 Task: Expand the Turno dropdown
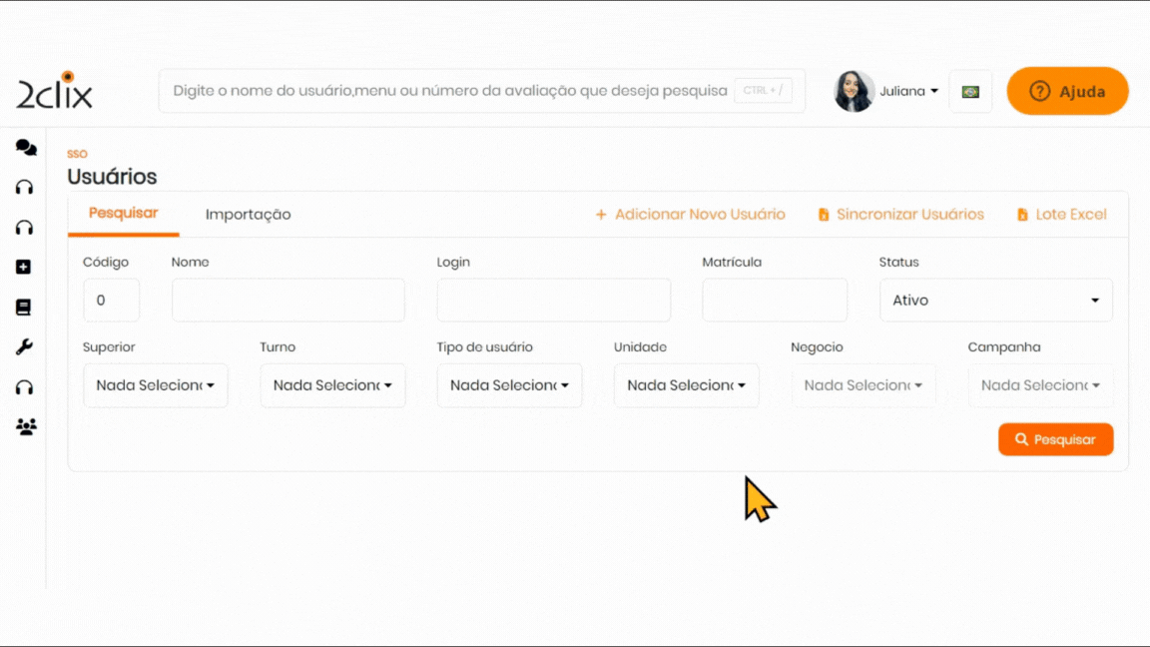[x=332, y=385]
